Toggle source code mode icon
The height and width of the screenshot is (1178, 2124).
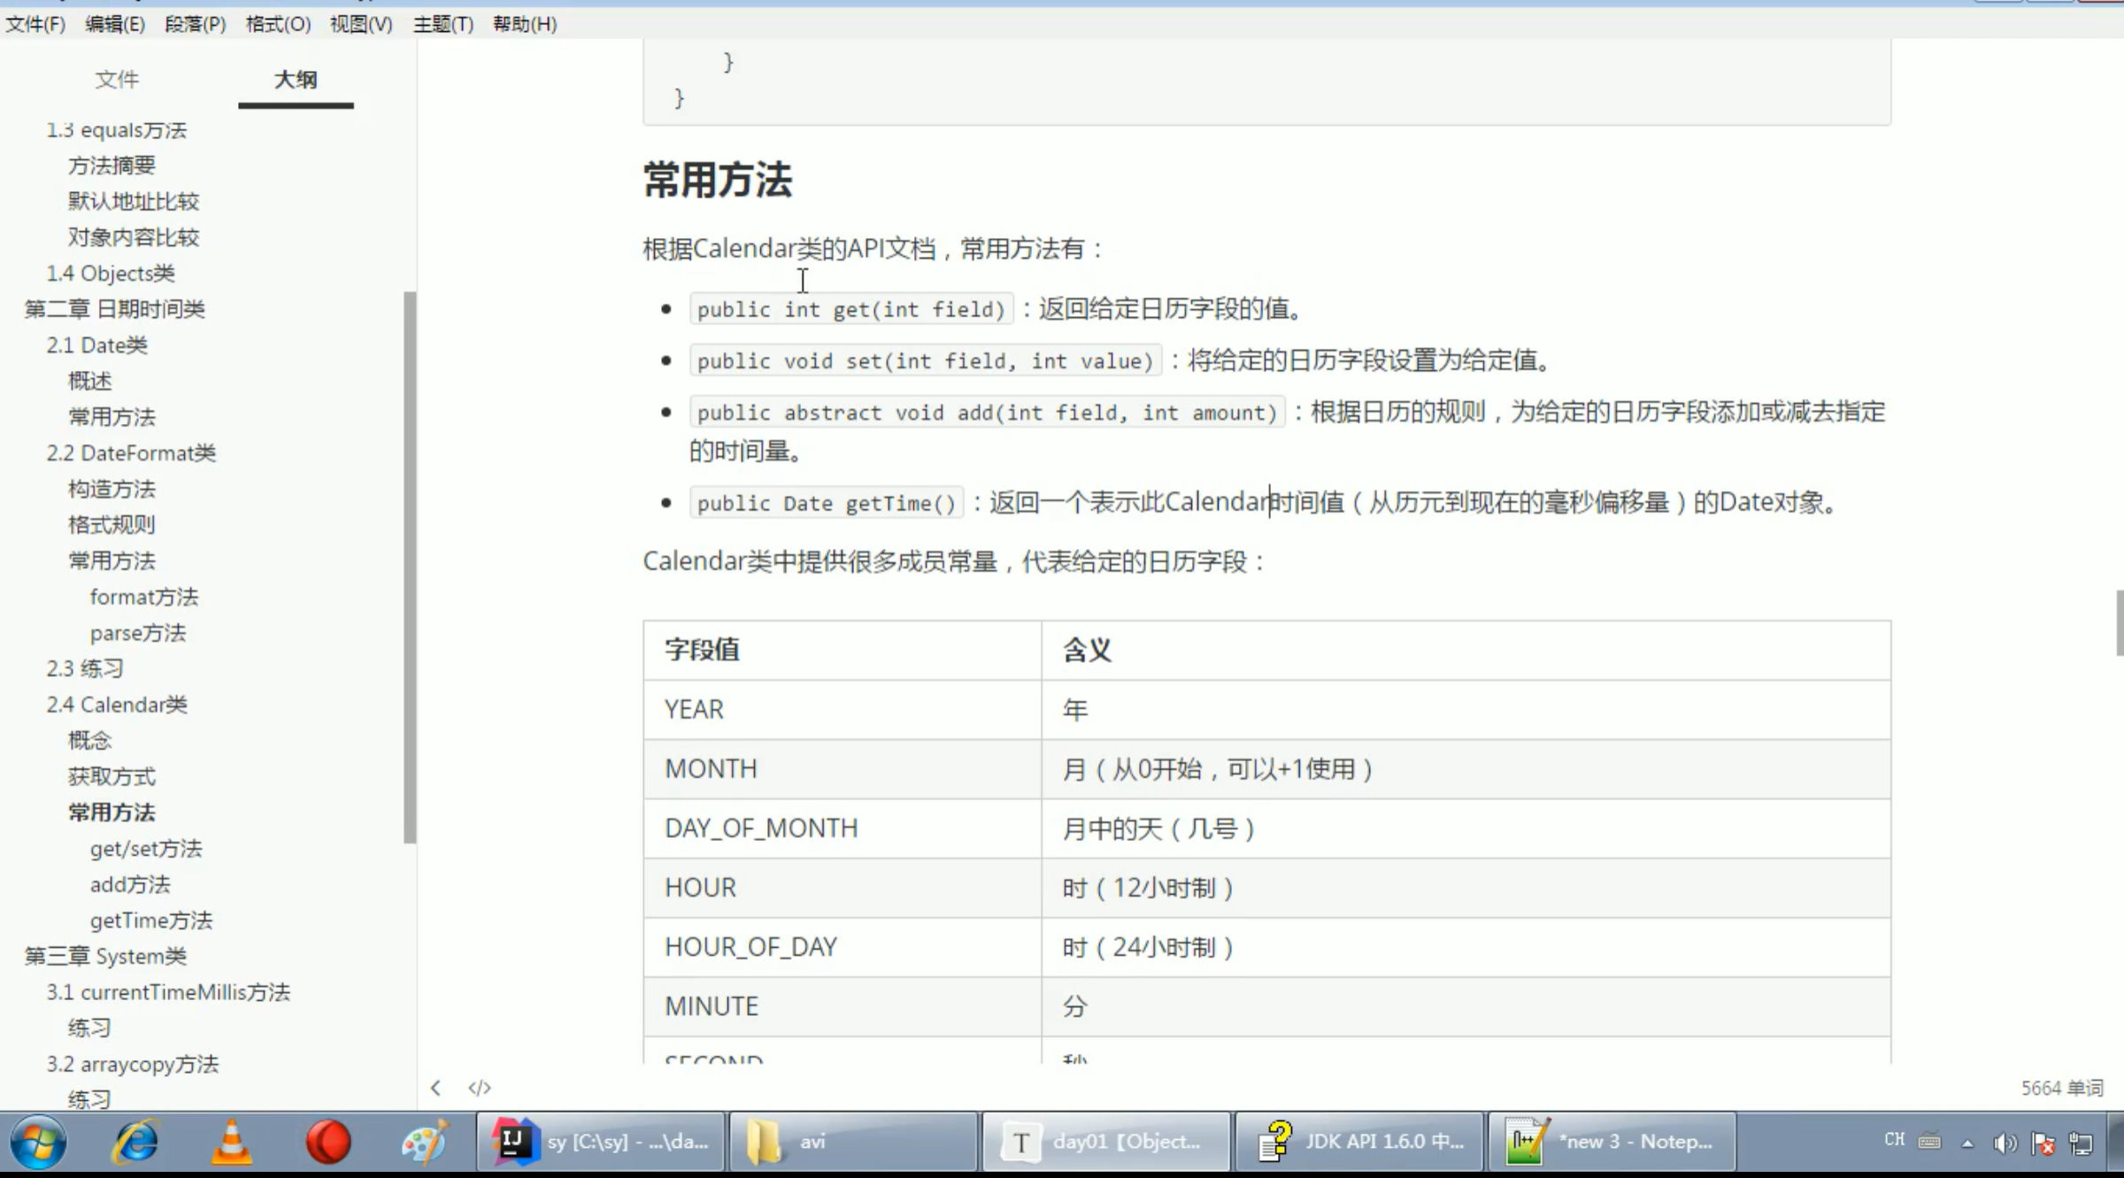coord(480,1088)
